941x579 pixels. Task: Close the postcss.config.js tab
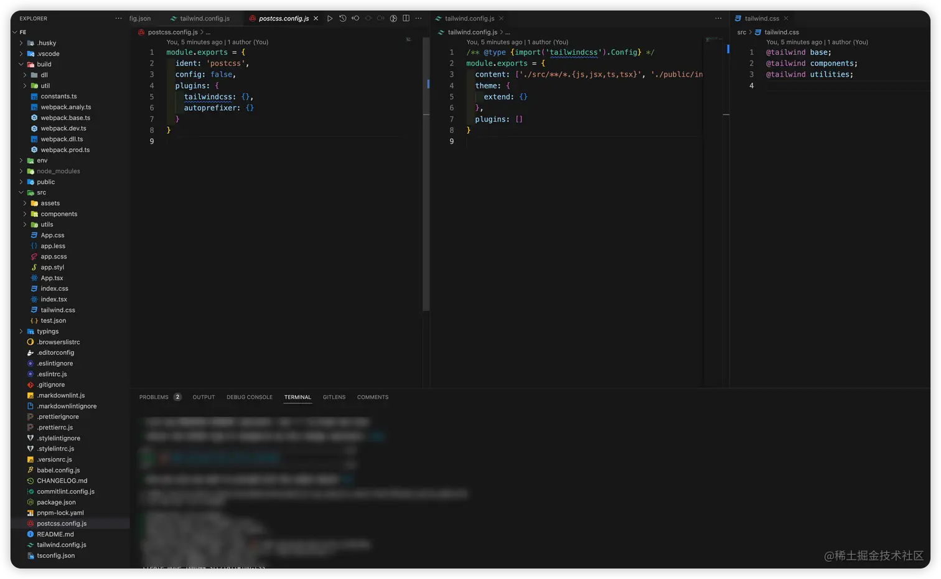pyautogui.click(x=316, y=19)
